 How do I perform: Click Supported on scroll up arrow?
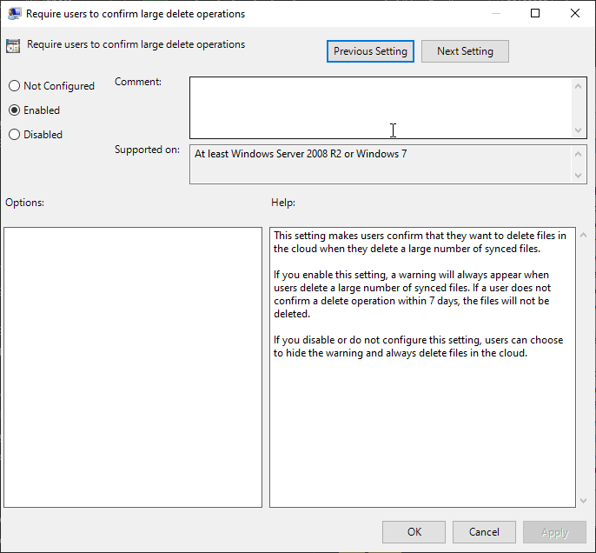pyautogui.click(x=579, y=154)
